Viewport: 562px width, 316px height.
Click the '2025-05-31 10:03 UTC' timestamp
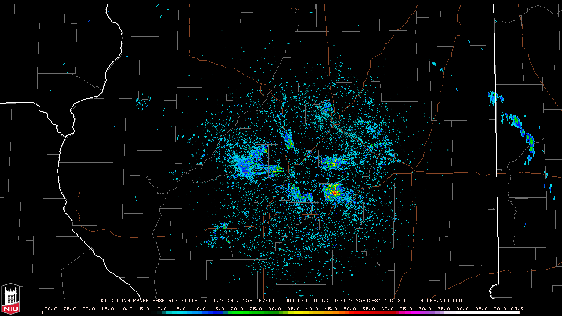(382, 301)
